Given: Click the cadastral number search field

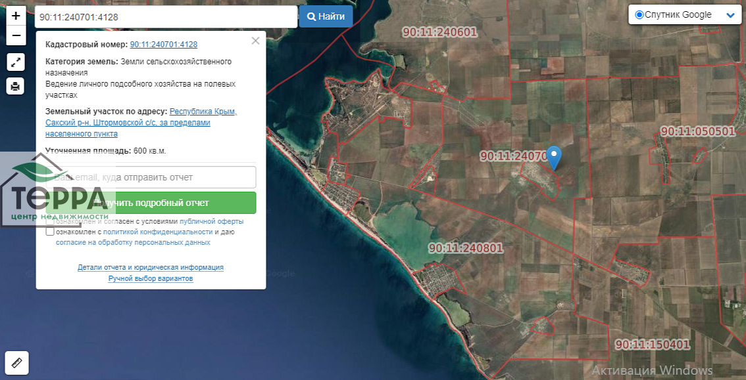Looking at the screenshot, I should (166, 16).
